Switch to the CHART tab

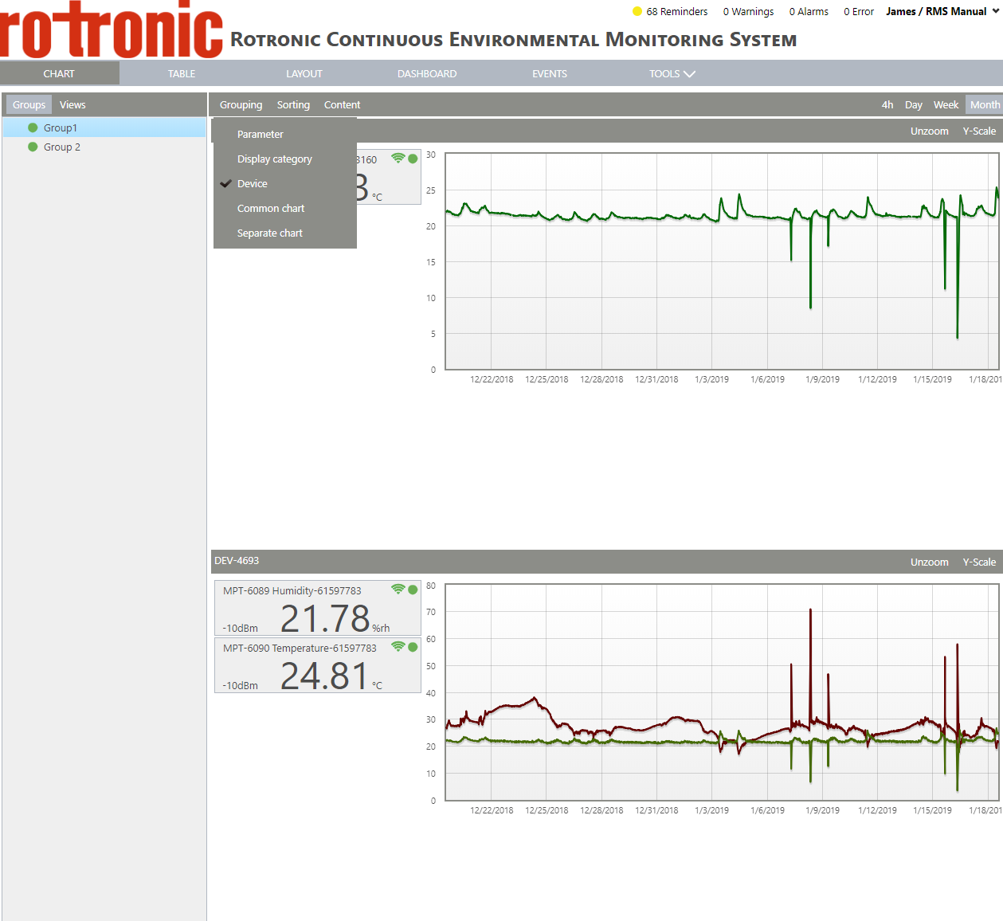click(59, 73)
